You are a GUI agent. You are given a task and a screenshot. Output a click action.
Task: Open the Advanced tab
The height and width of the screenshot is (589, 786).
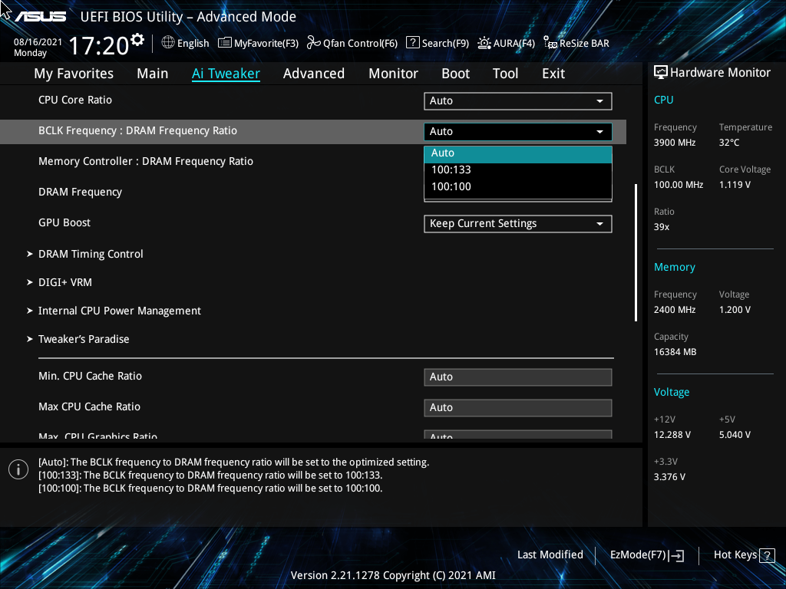(314, 74)
